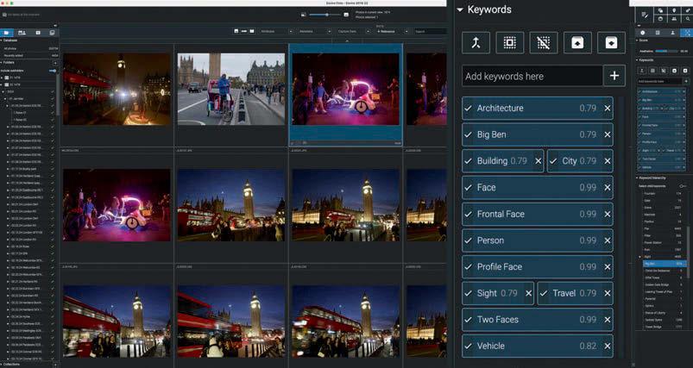Delete the Big Ben keyword tag
The width and height of the screenshot is (693, 368).
(608, 134)
